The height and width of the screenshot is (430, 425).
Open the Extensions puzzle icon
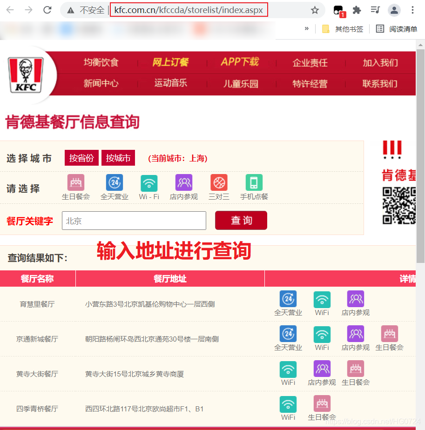pyautogui.click(x=357, y=10)
